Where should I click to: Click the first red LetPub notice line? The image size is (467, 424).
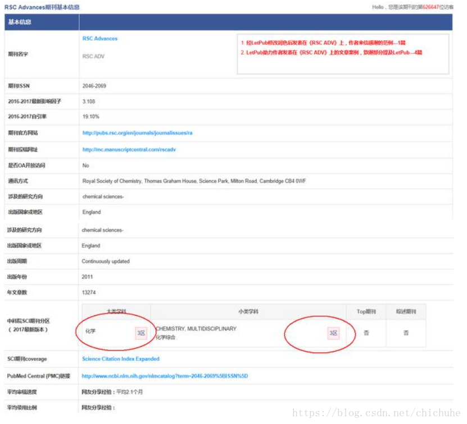(x=323, y=43)
